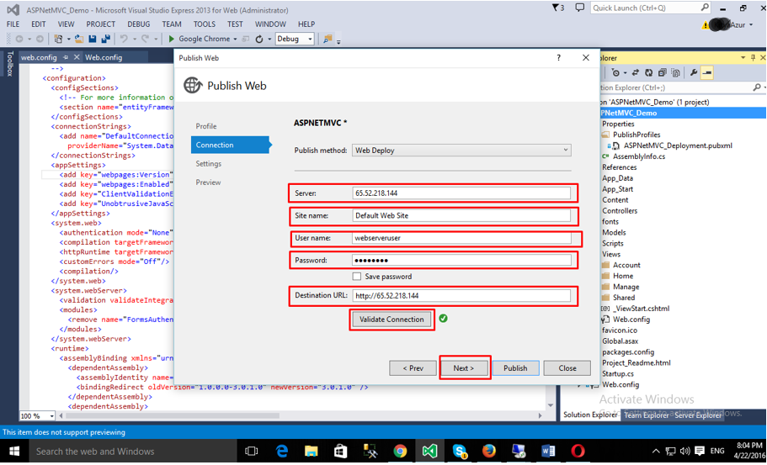The image size is (767, 465).
Task: Open the DEBUG menu
Action: coord(138,24)
